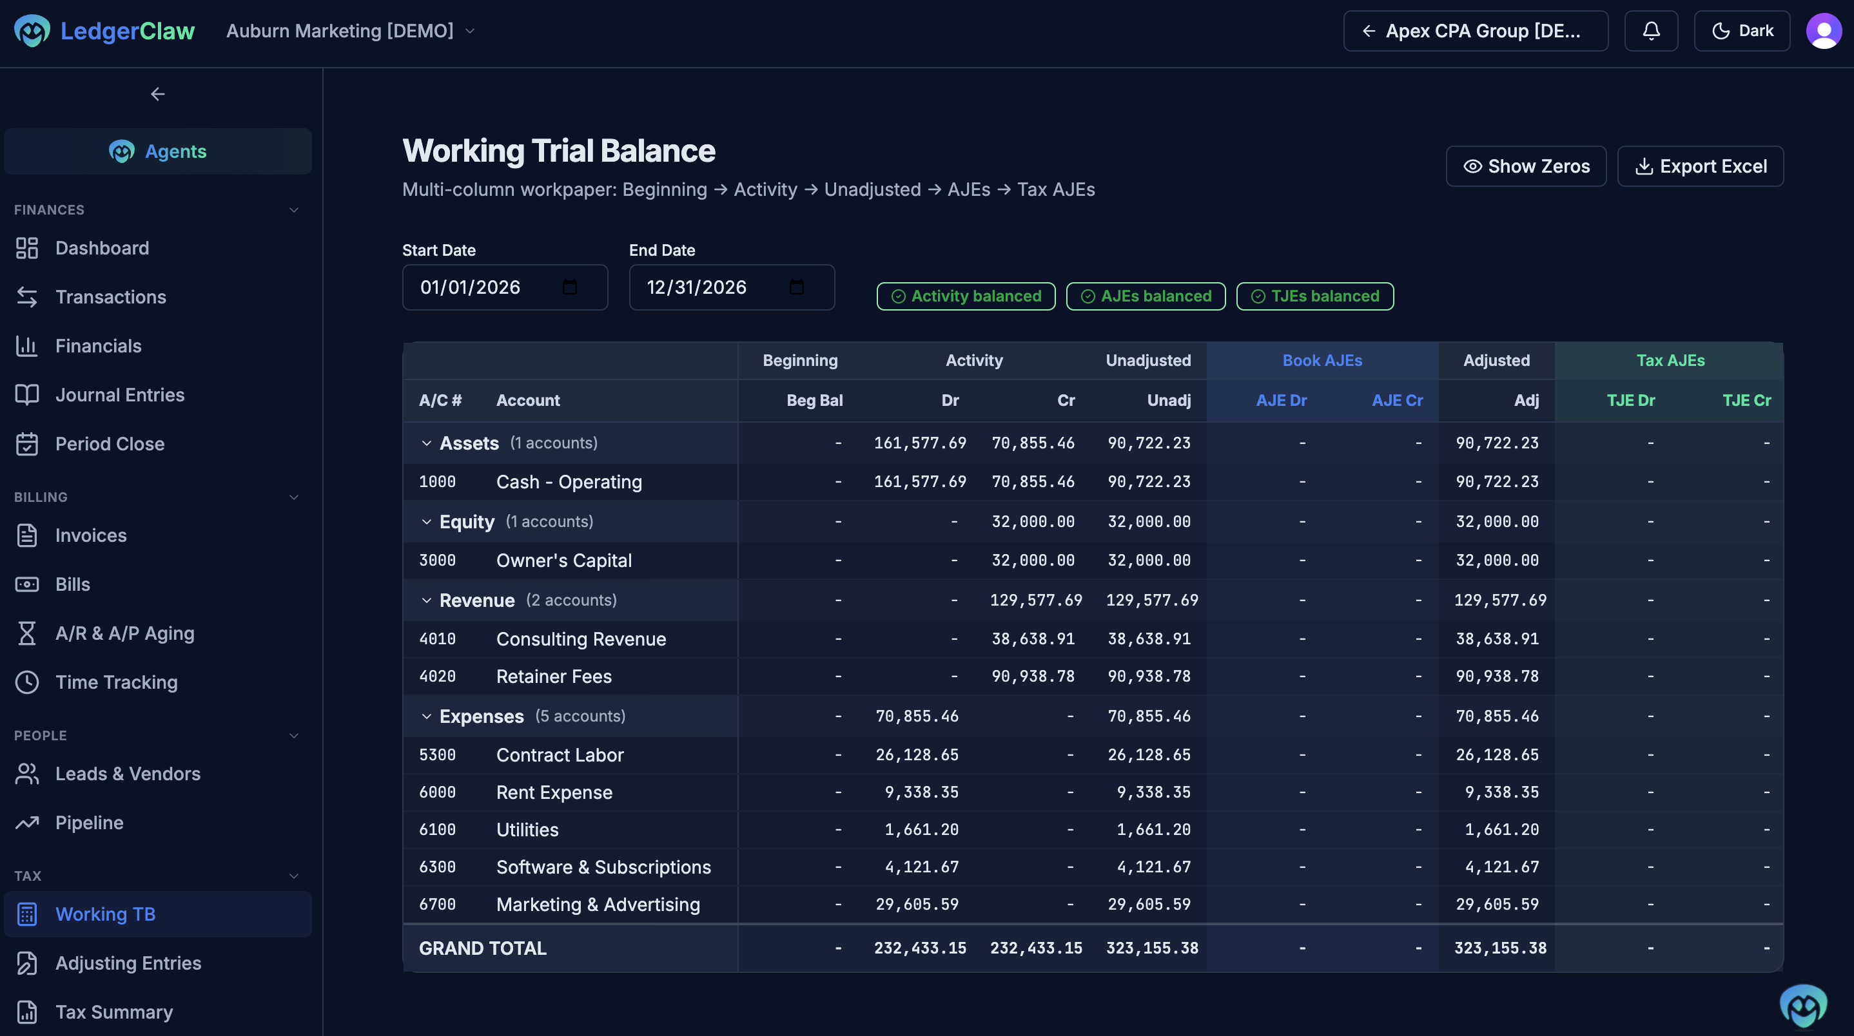Click the End Date input field
The height and width of the screenshot is (1036, 1854).
tap(731, 287)
